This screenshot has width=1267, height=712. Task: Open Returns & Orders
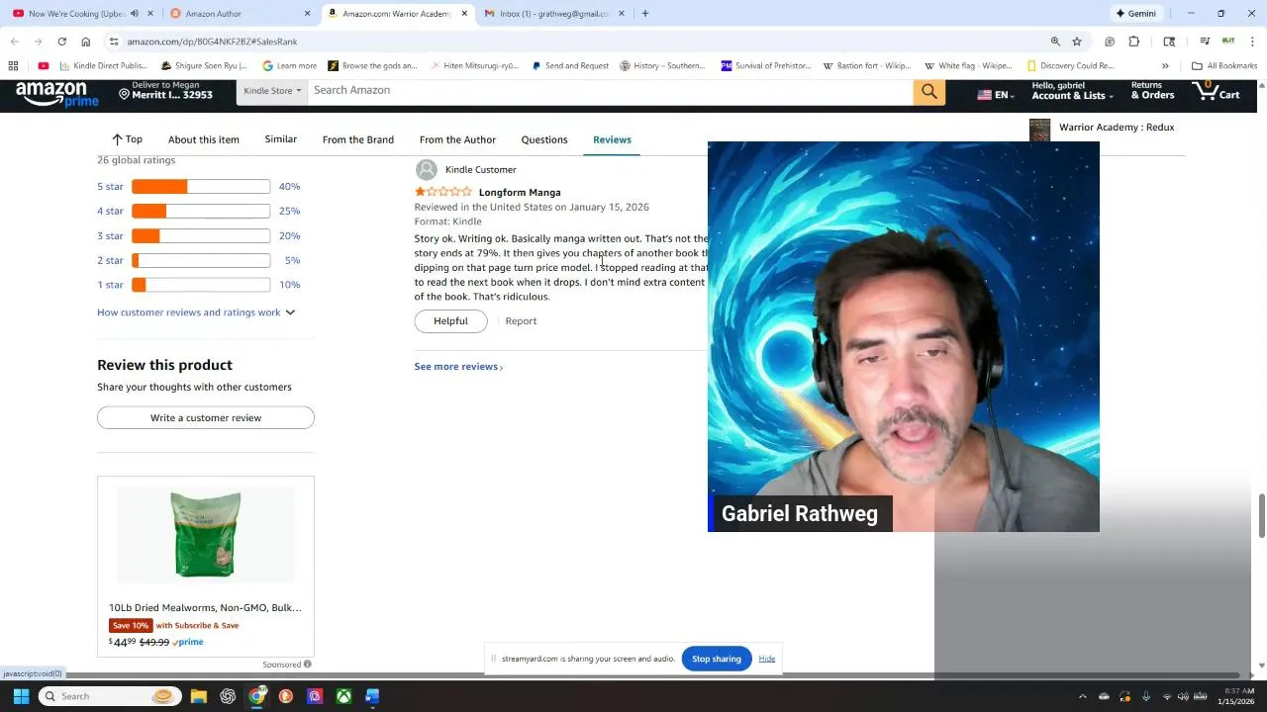1152,91
